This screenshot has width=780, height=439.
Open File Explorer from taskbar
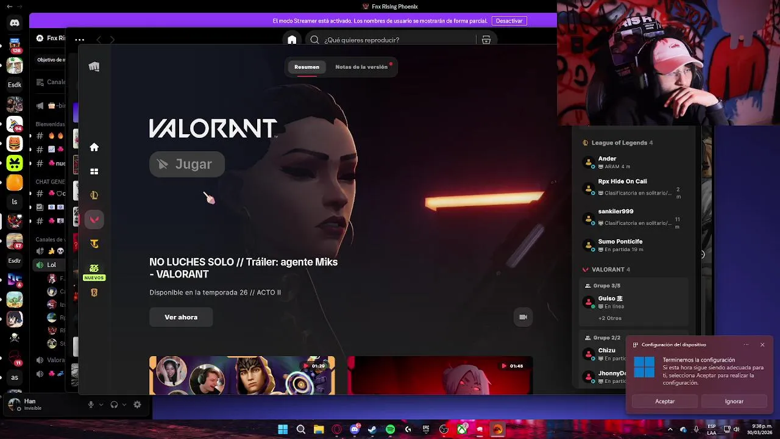point(318,429)
